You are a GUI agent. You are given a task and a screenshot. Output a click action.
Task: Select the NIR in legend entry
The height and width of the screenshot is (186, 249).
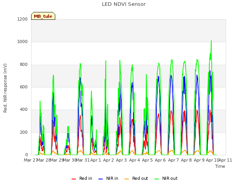pos(108,178)
